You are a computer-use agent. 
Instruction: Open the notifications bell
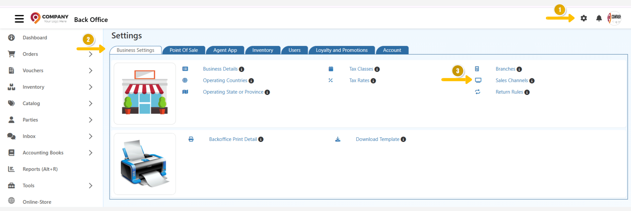599,18
